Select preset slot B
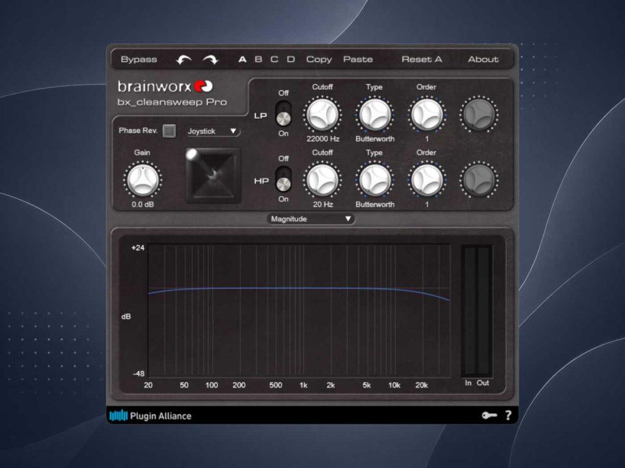 pyautogui.click(x=258, y=59)
